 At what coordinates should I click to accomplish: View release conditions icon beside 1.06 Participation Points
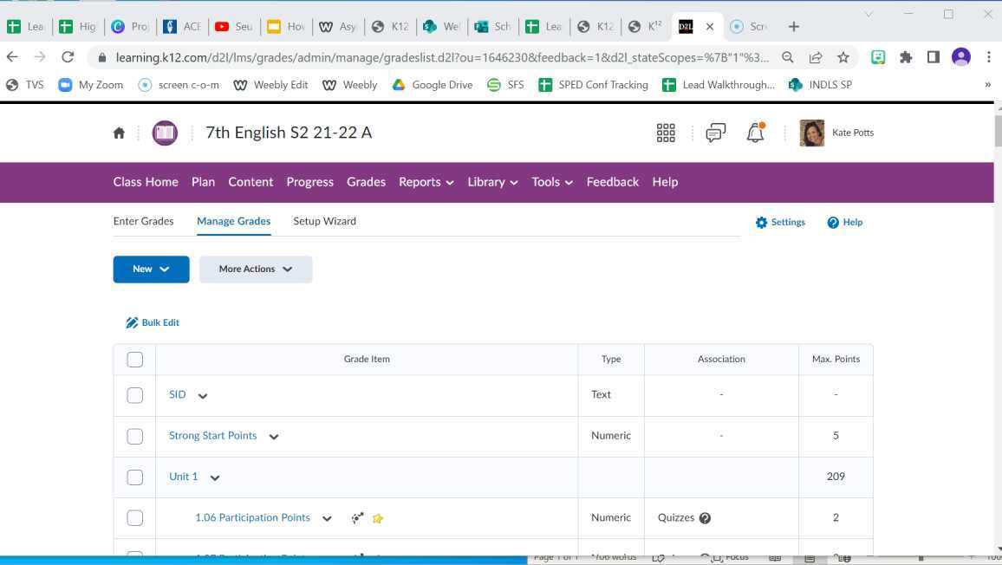(x=356, y=517)
